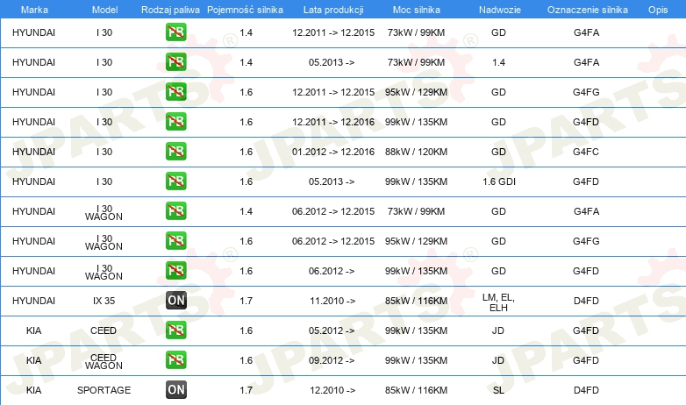Viewport: 686px width, 405px height.
Task: Select the D4FD engine code in IX 35 row
Action: click(586, 301)
